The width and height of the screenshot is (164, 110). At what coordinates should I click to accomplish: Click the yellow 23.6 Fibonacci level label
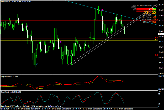(x=156, y=40)
